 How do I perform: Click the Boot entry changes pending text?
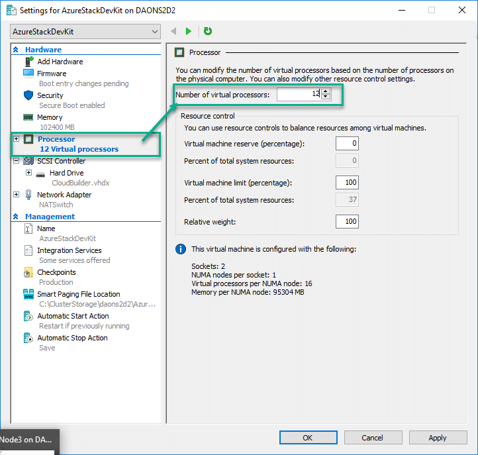tap(84, 83)
